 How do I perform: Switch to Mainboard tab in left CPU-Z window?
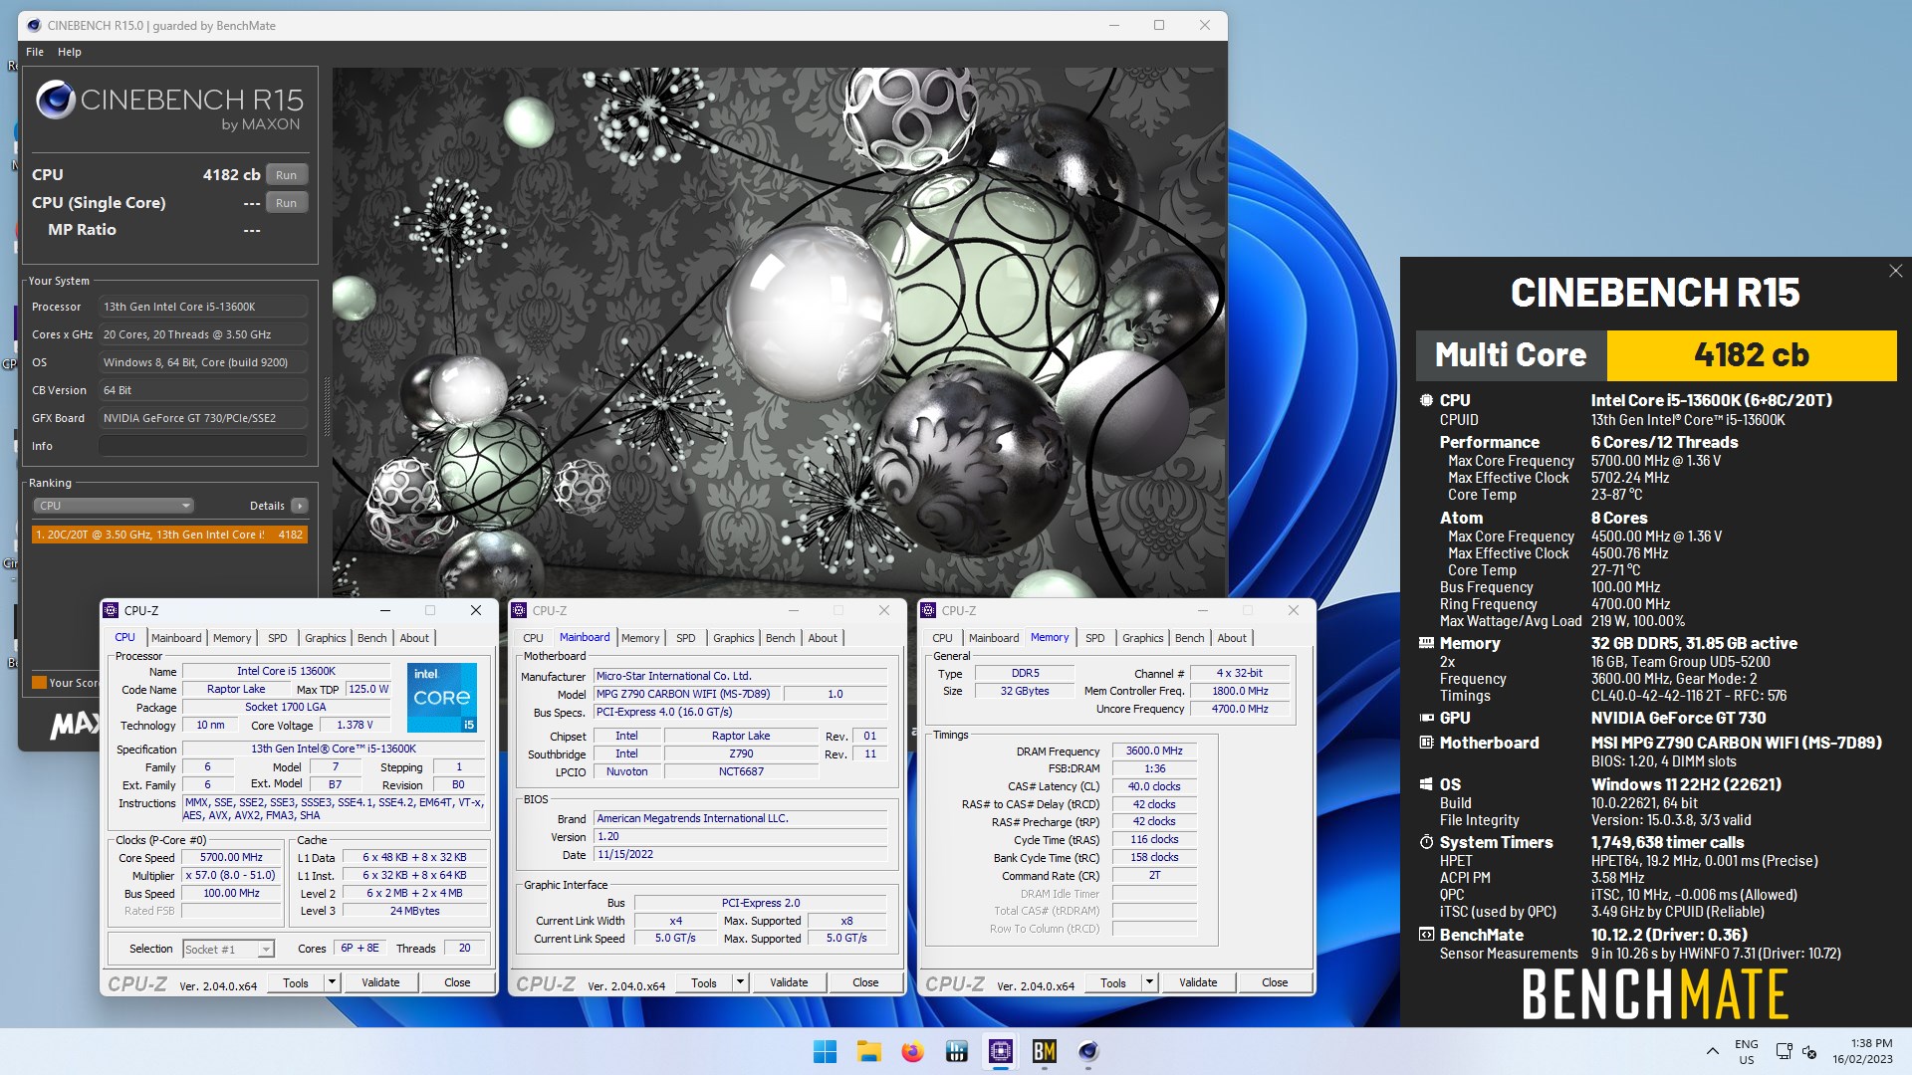[x=176, y=638]
